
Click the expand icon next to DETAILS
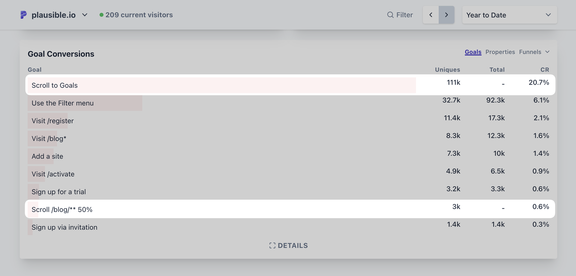pos(273,245)
